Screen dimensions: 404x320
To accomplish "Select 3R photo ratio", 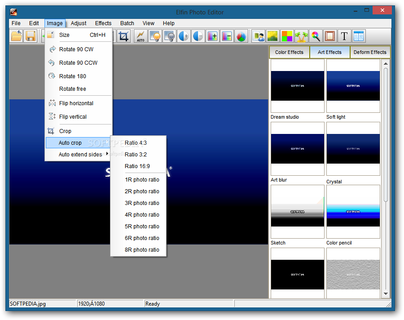I will [138, 203].
